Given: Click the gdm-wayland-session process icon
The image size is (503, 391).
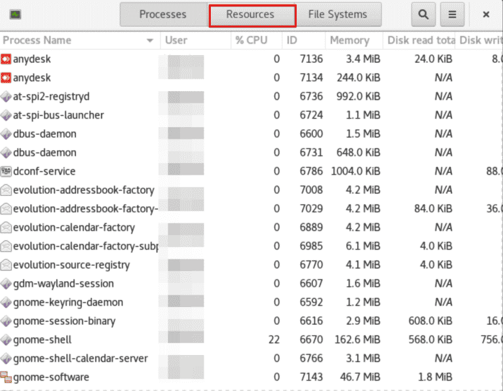Looking at the screenshot, I should (6, 284).
